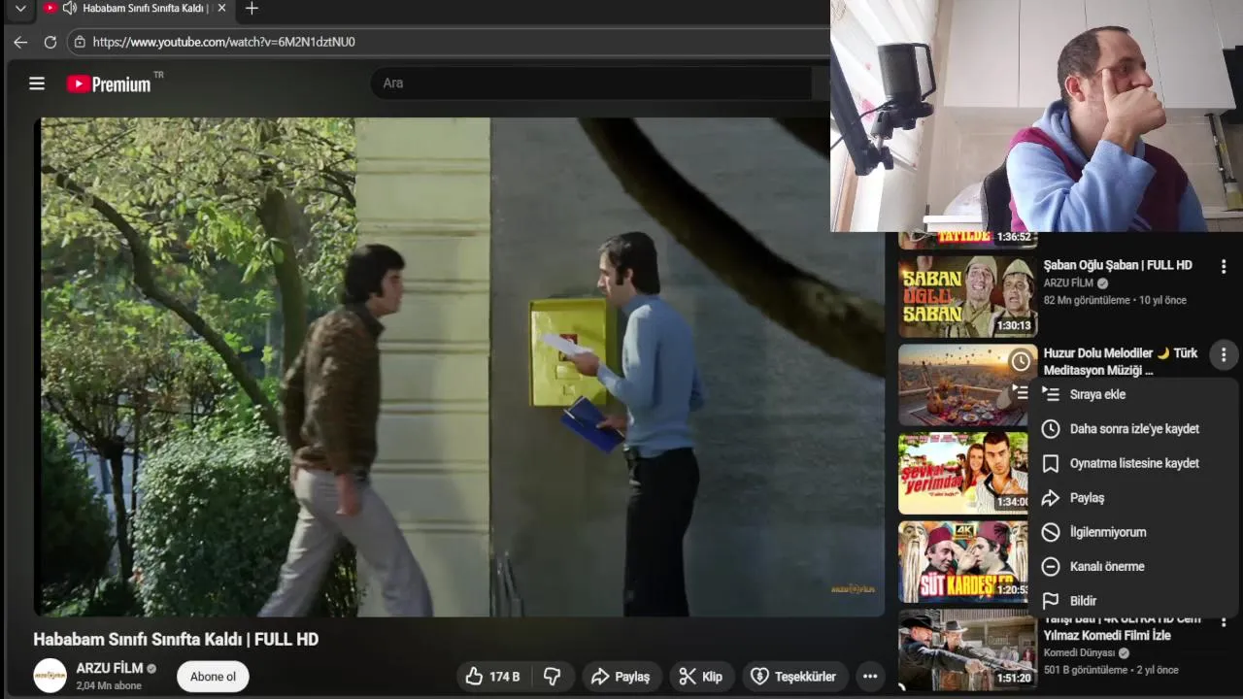This screenshot has height=699, width=1243.
Task: Open more actions ellipsis under video
Action: [870, 677]
